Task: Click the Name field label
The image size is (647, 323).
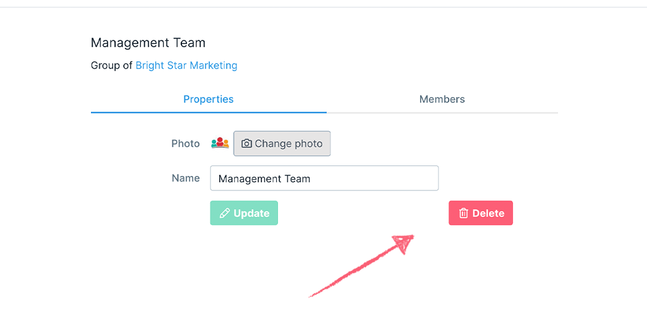Action: pyautogui.click(x=186, y=178)
